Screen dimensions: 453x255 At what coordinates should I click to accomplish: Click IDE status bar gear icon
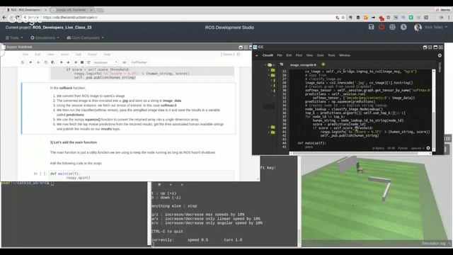428,148
